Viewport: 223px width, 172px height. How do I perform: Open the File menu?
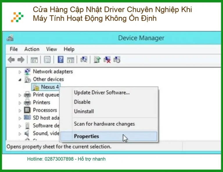click(14, 49)
